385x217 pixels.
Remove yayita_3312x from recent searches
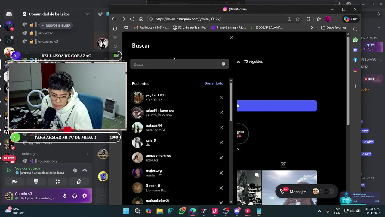point(221,97)
